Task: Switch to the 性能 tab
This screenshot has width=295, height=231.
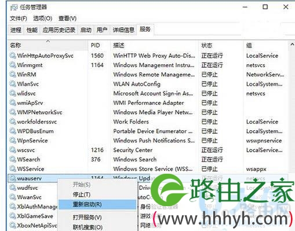Action: [x=32, y=30]
